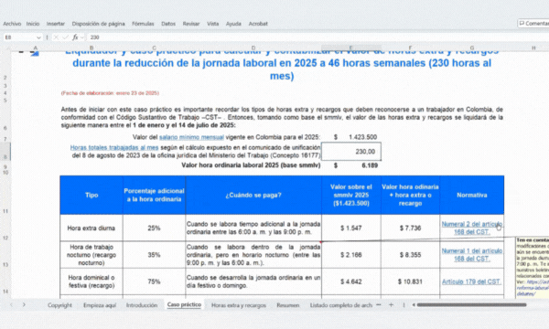Click the Cancel X icon in formula bar

56,37
